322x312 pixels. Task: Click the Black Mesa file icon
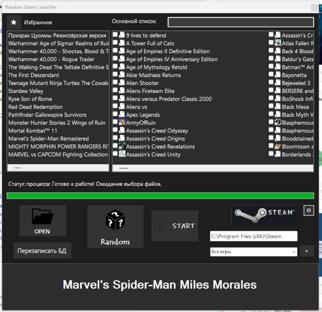point(278,106)
